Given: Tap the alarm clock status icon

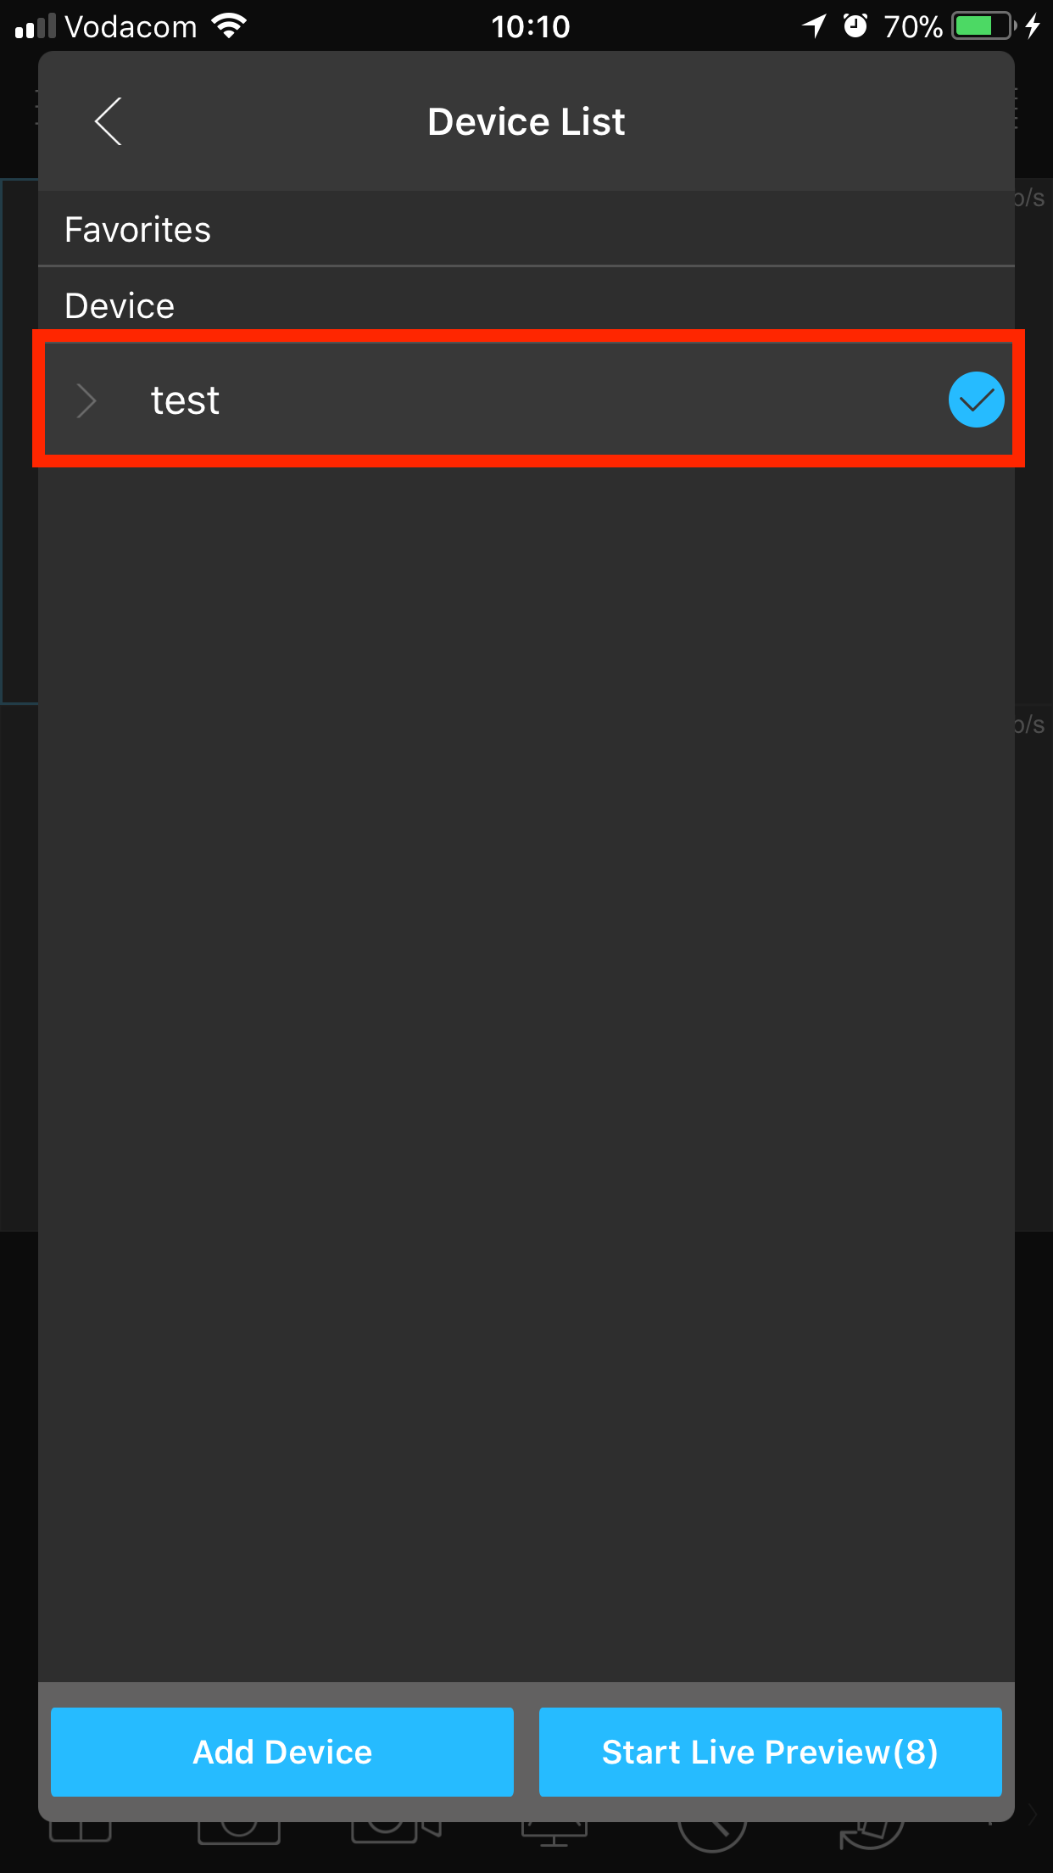Looking at the screenshot, I should [855, 26].
